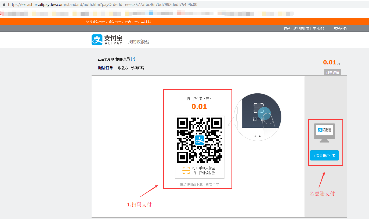Click the 收款方：沙箱环境 text
This screenshot has height=219, width=369.
[x=131, y=68]
